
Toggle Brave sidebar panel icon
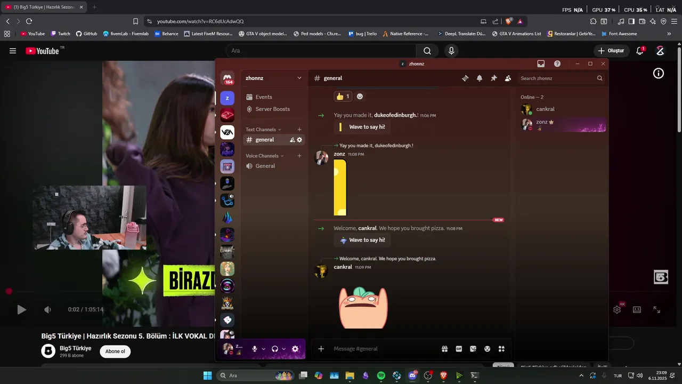tap(631, 21)
